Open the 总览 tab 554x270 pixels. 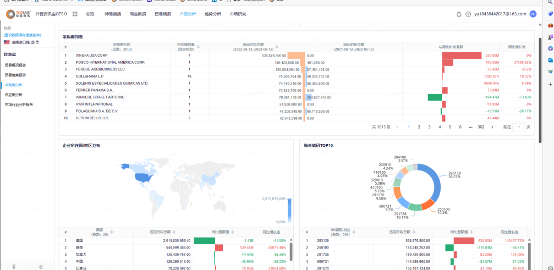point(90,14)
